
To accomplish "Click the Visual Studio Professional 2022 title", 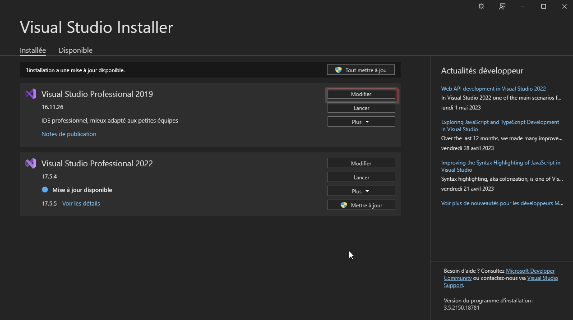I will 97,163.
